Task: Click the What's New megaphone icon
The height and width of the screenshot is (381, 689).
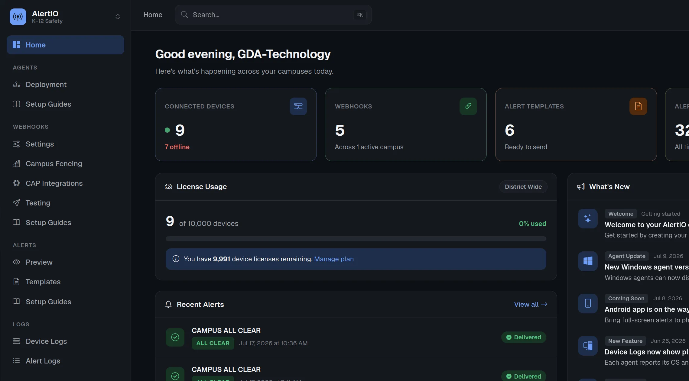Action: [x=581, y=187]
